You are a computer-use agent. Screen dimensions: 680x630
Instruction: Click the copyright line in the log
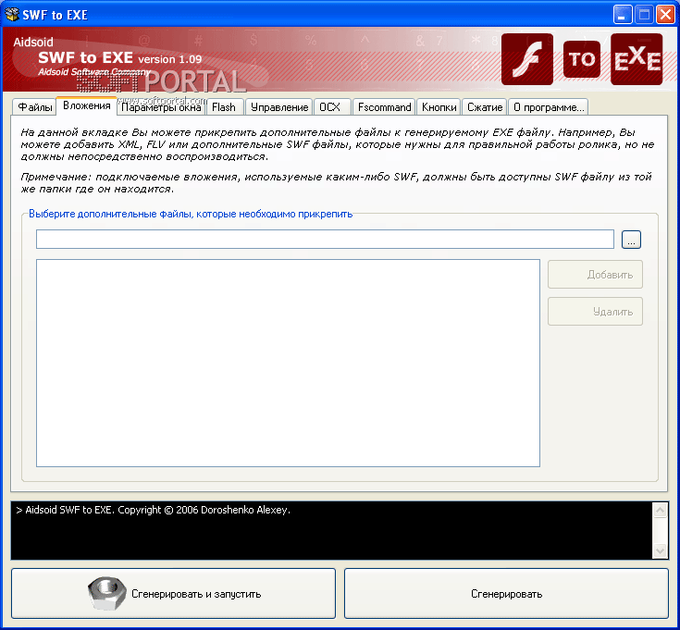(153, 510)
